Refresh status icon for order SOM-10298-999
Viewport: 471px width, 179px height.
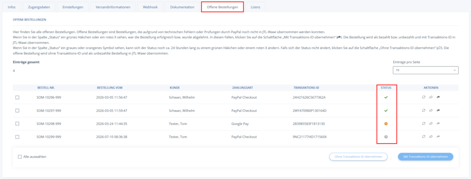click(x=424, y=123)
